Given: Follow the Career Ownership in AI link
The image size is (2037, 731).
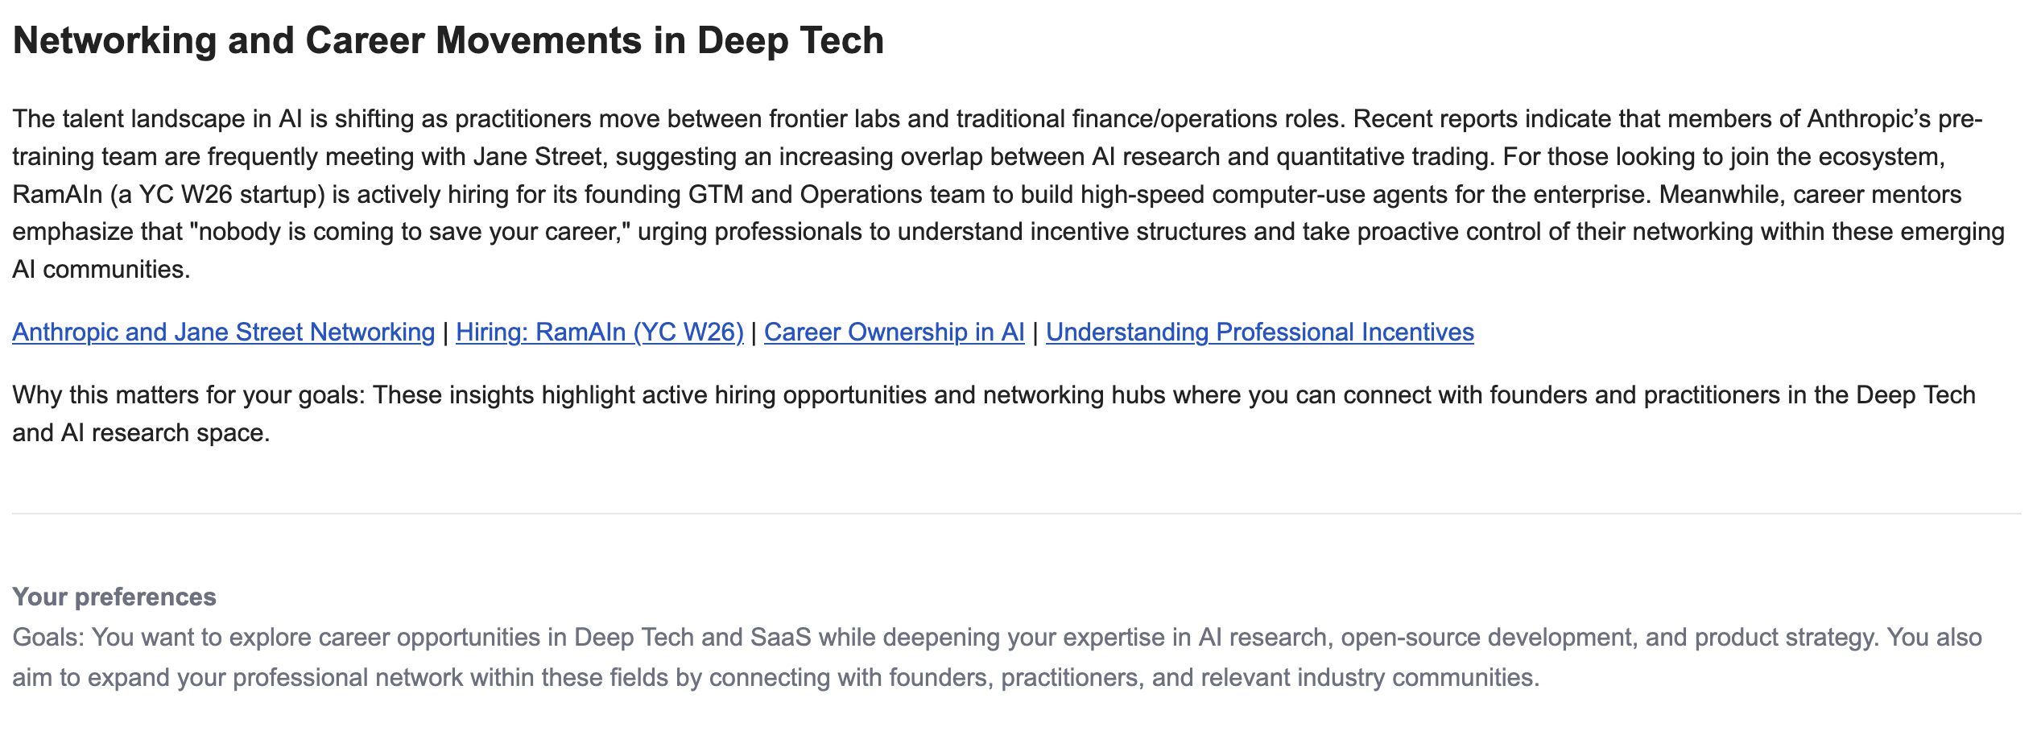Looking at the screenshot, I should point(895,332).
